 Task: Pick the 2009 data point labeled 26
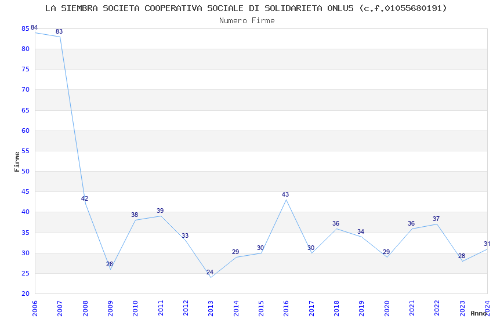coord(110,269)
